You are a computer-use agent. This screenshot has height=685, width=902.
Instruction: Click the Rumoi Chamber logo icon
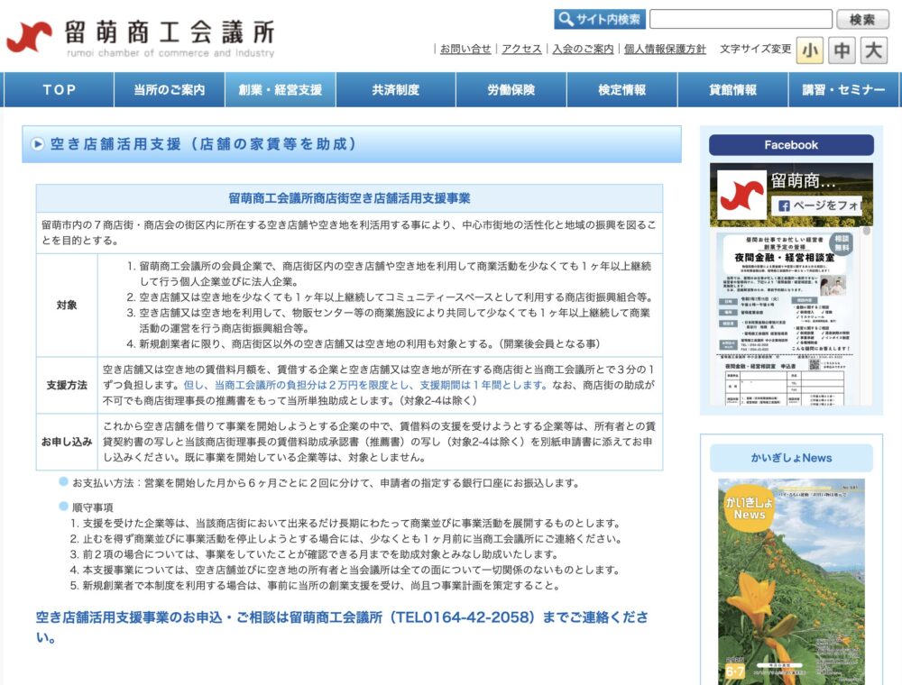tap(29, 38)
